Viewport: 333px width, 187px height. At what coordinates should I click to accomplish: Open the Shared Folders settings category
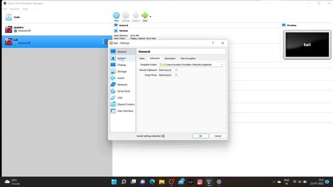click(123, 104)
